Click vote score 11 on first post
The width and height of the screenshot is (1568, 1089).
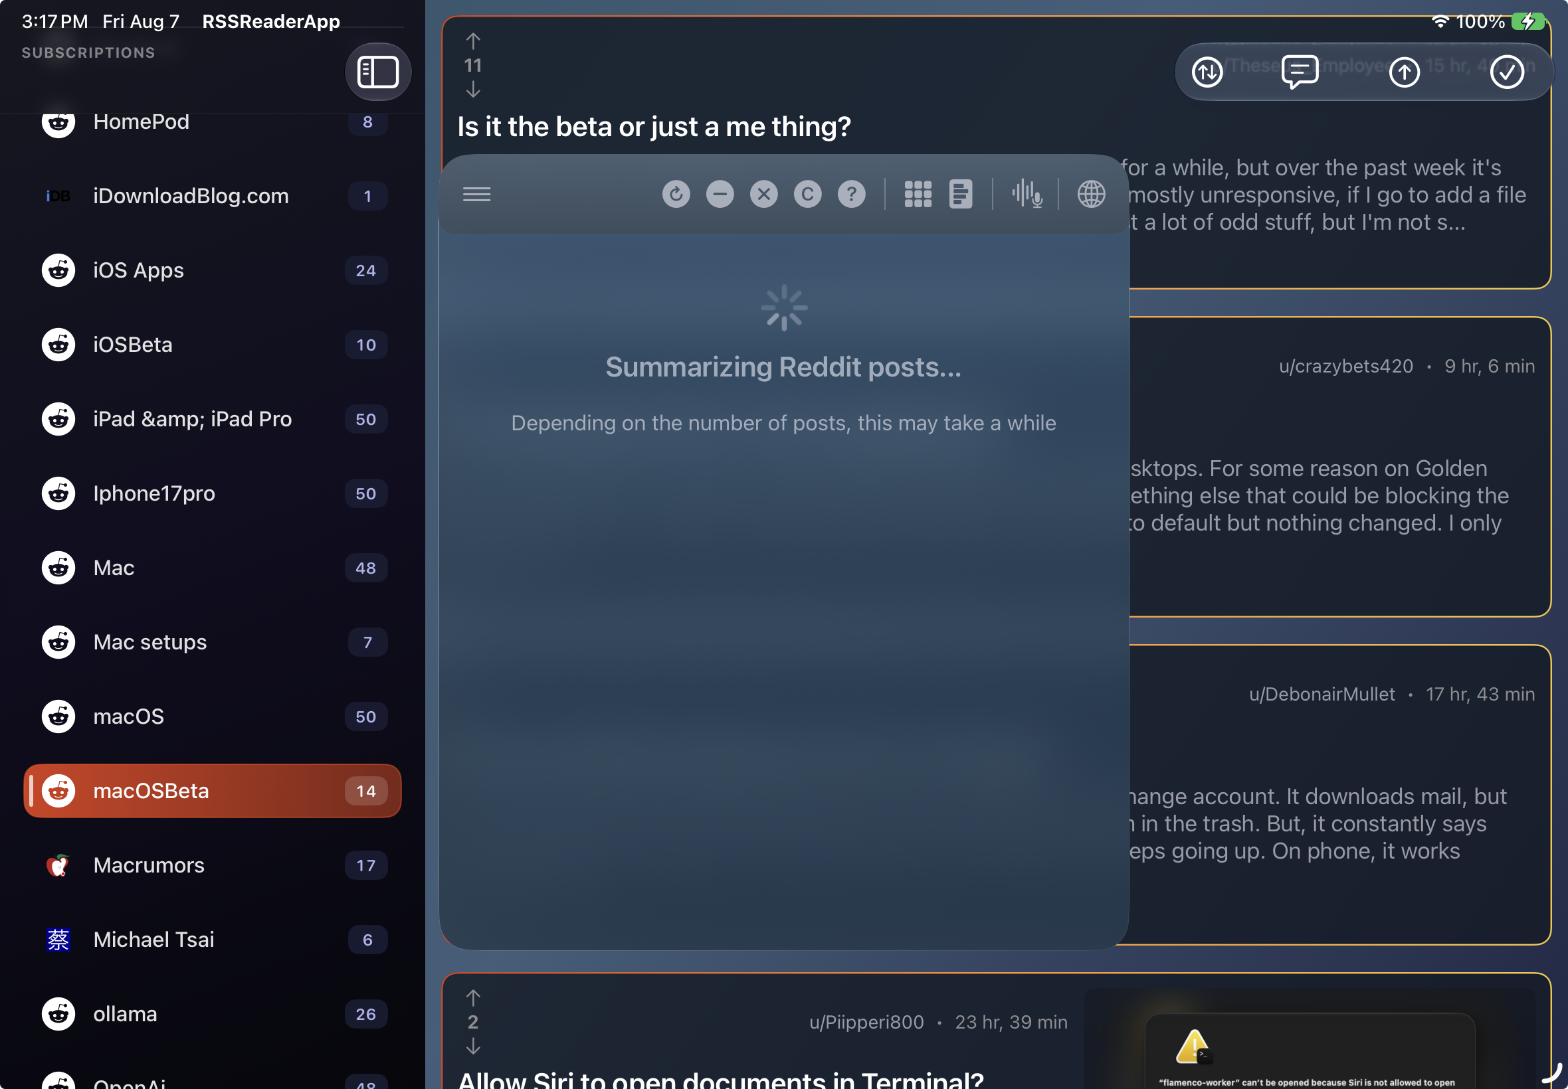point(473,66)
